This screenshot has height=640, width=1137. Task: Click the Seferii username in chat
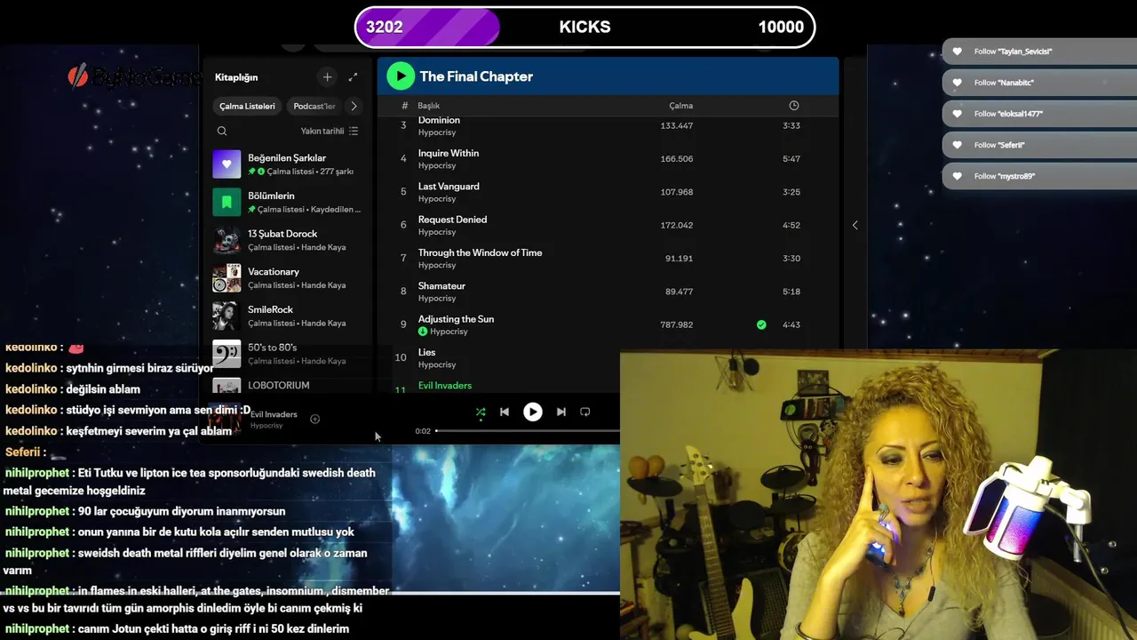(x=22, y=452)
